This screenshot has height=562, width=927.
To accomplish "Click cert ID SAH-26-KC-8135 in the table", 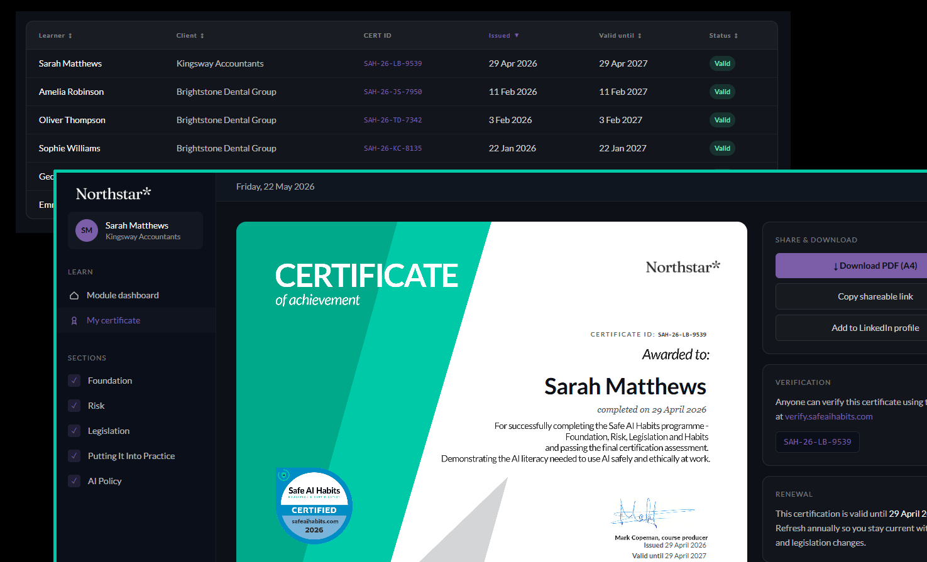I will [393, 148].
